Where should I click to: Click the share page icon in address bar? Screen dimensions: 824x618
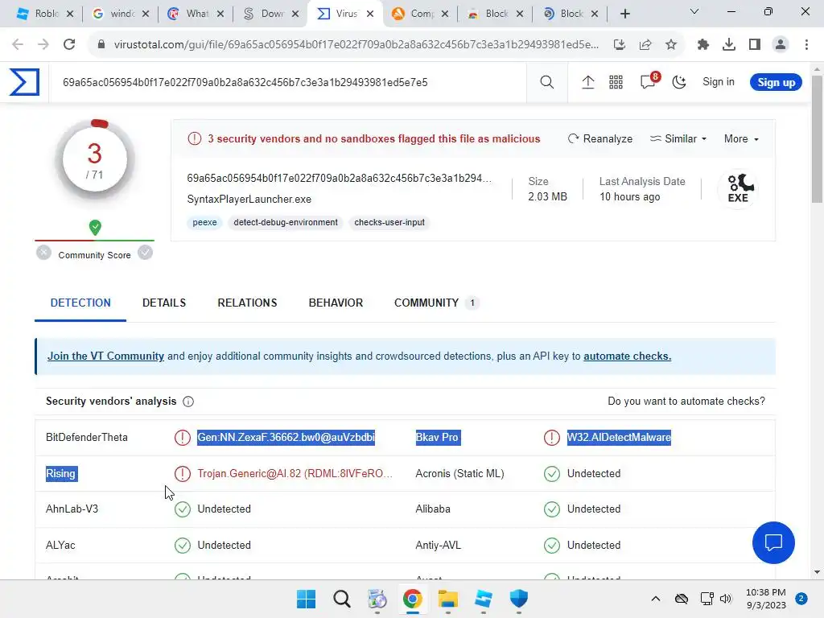point(645,44)
